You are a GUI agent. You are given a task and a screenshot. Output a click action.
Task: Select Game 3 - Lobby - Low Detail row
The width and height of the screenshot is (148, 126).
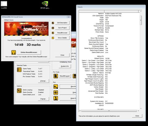[109, 69]
